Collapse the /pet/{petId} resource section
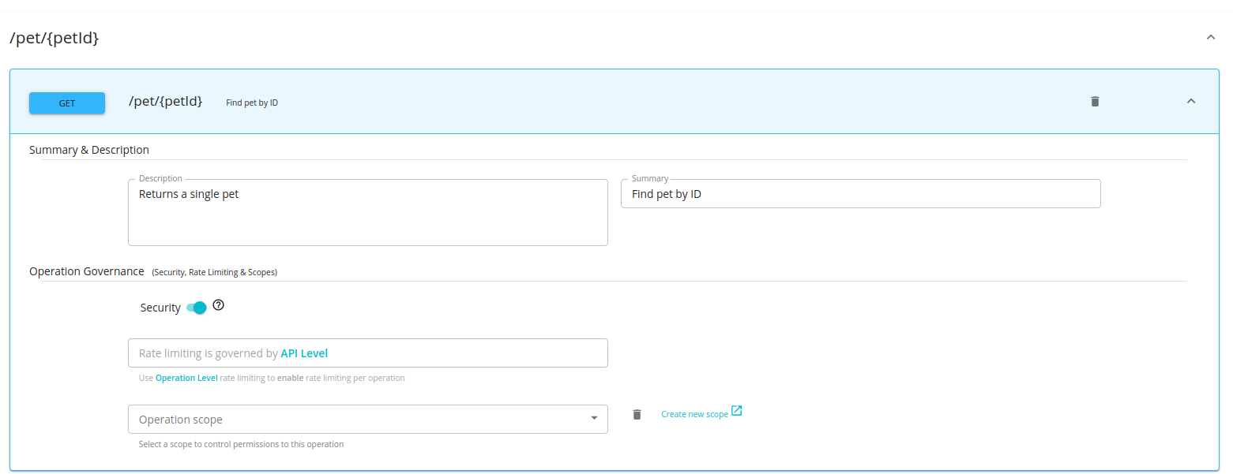1233x474 pixels. click(x=1210, y=37)
